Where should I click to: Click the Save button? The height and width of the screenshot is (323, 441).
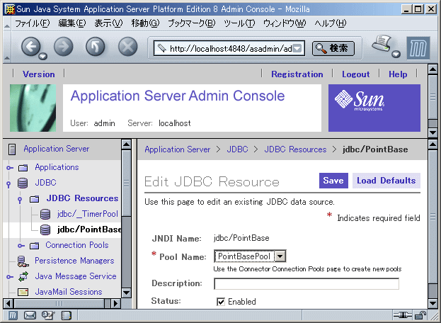click(333, 181)
